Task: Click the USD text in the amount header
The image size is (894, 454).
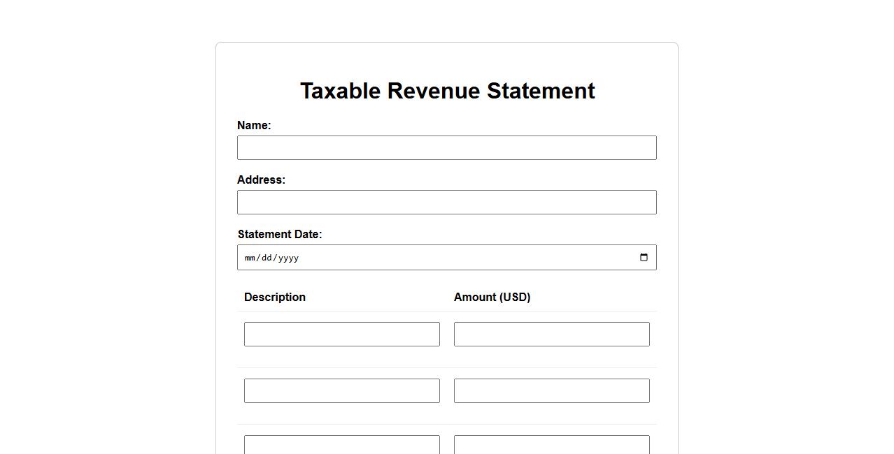Action: coord(514,298)
